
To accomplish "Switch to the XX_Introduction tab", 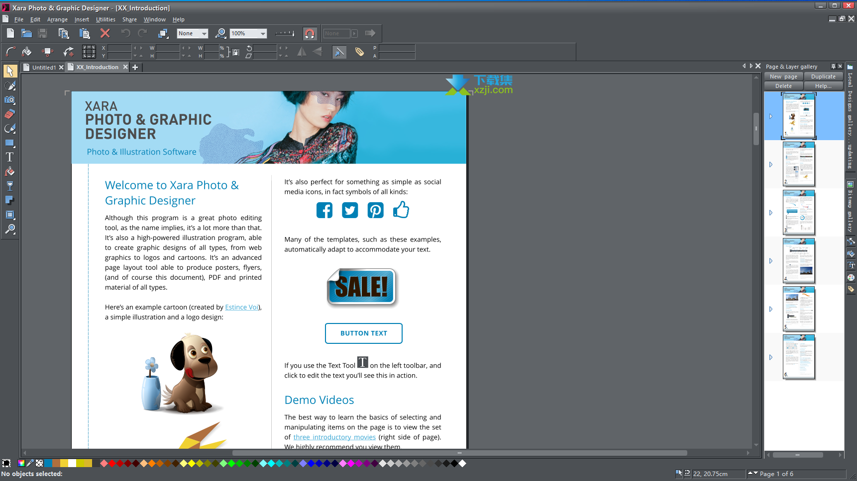I will click(98, 67).
